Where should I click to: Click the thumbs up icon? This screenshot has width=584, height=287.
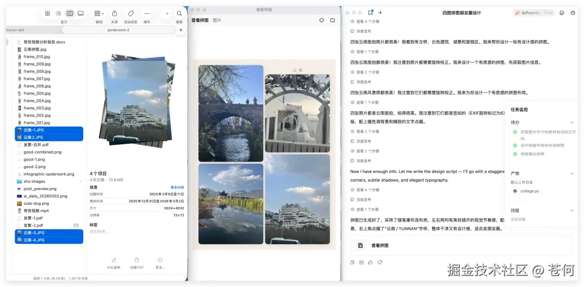click(x=370, y=263)
